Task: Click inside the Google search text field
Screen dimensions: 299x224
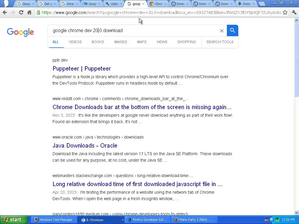Action: [x=133, y=30]
